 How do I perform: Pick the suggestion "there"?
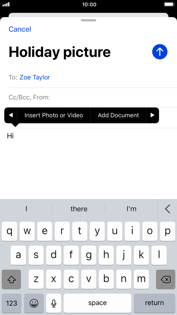point(78,209)
